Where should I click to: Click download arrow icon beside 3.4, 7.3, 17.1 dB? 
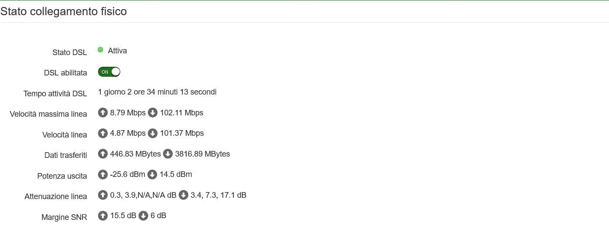184,195
